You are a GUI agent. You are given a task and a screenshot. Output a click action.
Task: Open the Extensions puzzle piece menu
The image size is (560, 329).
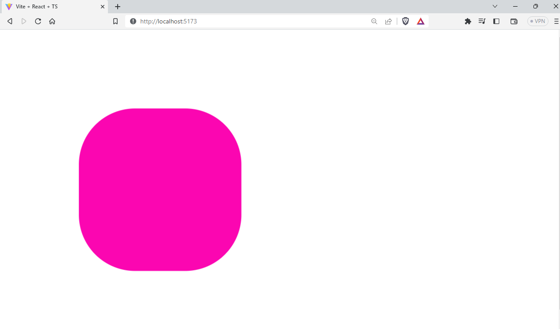tap(468, 21)
